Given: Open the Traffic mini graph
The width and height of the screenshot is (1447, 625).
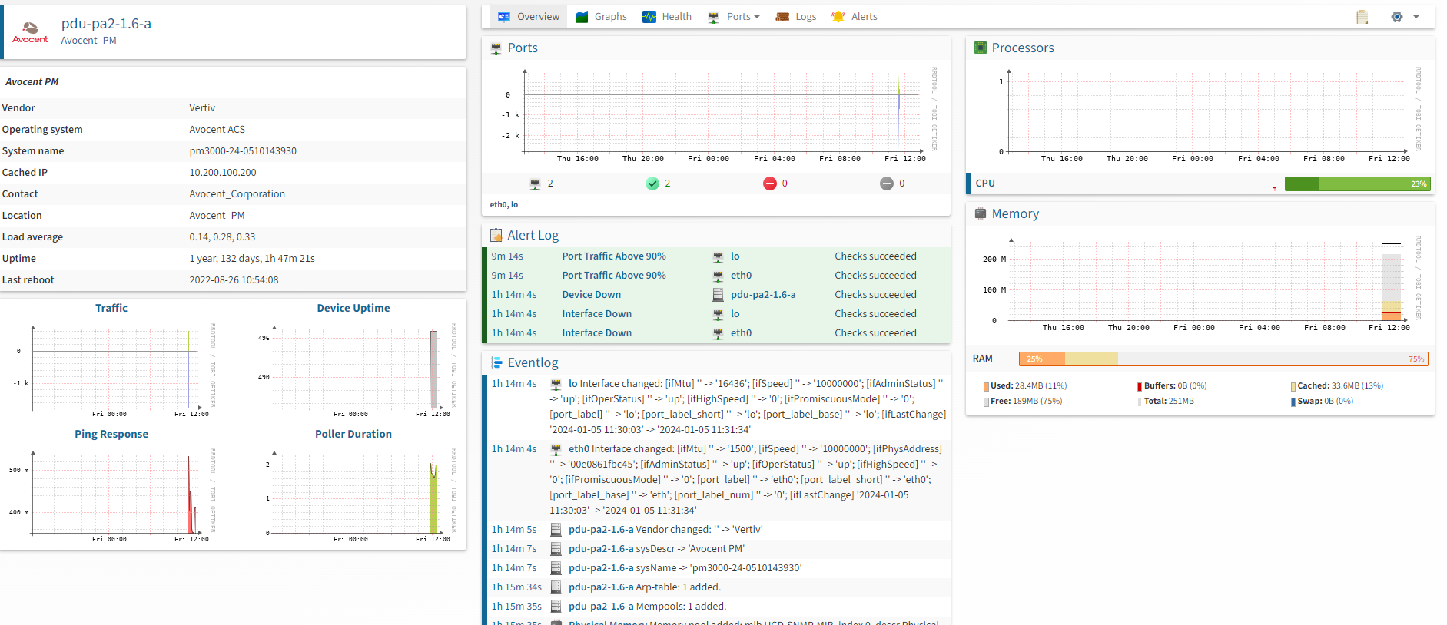Looking at the screenshot, I should pos(111,369).
